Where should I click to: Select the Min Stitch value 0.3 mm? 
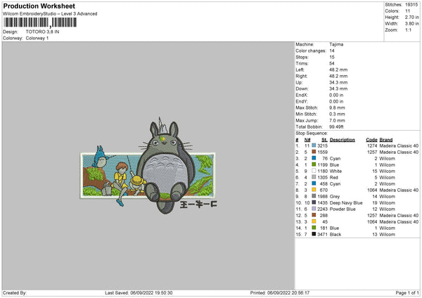[337, 114]
